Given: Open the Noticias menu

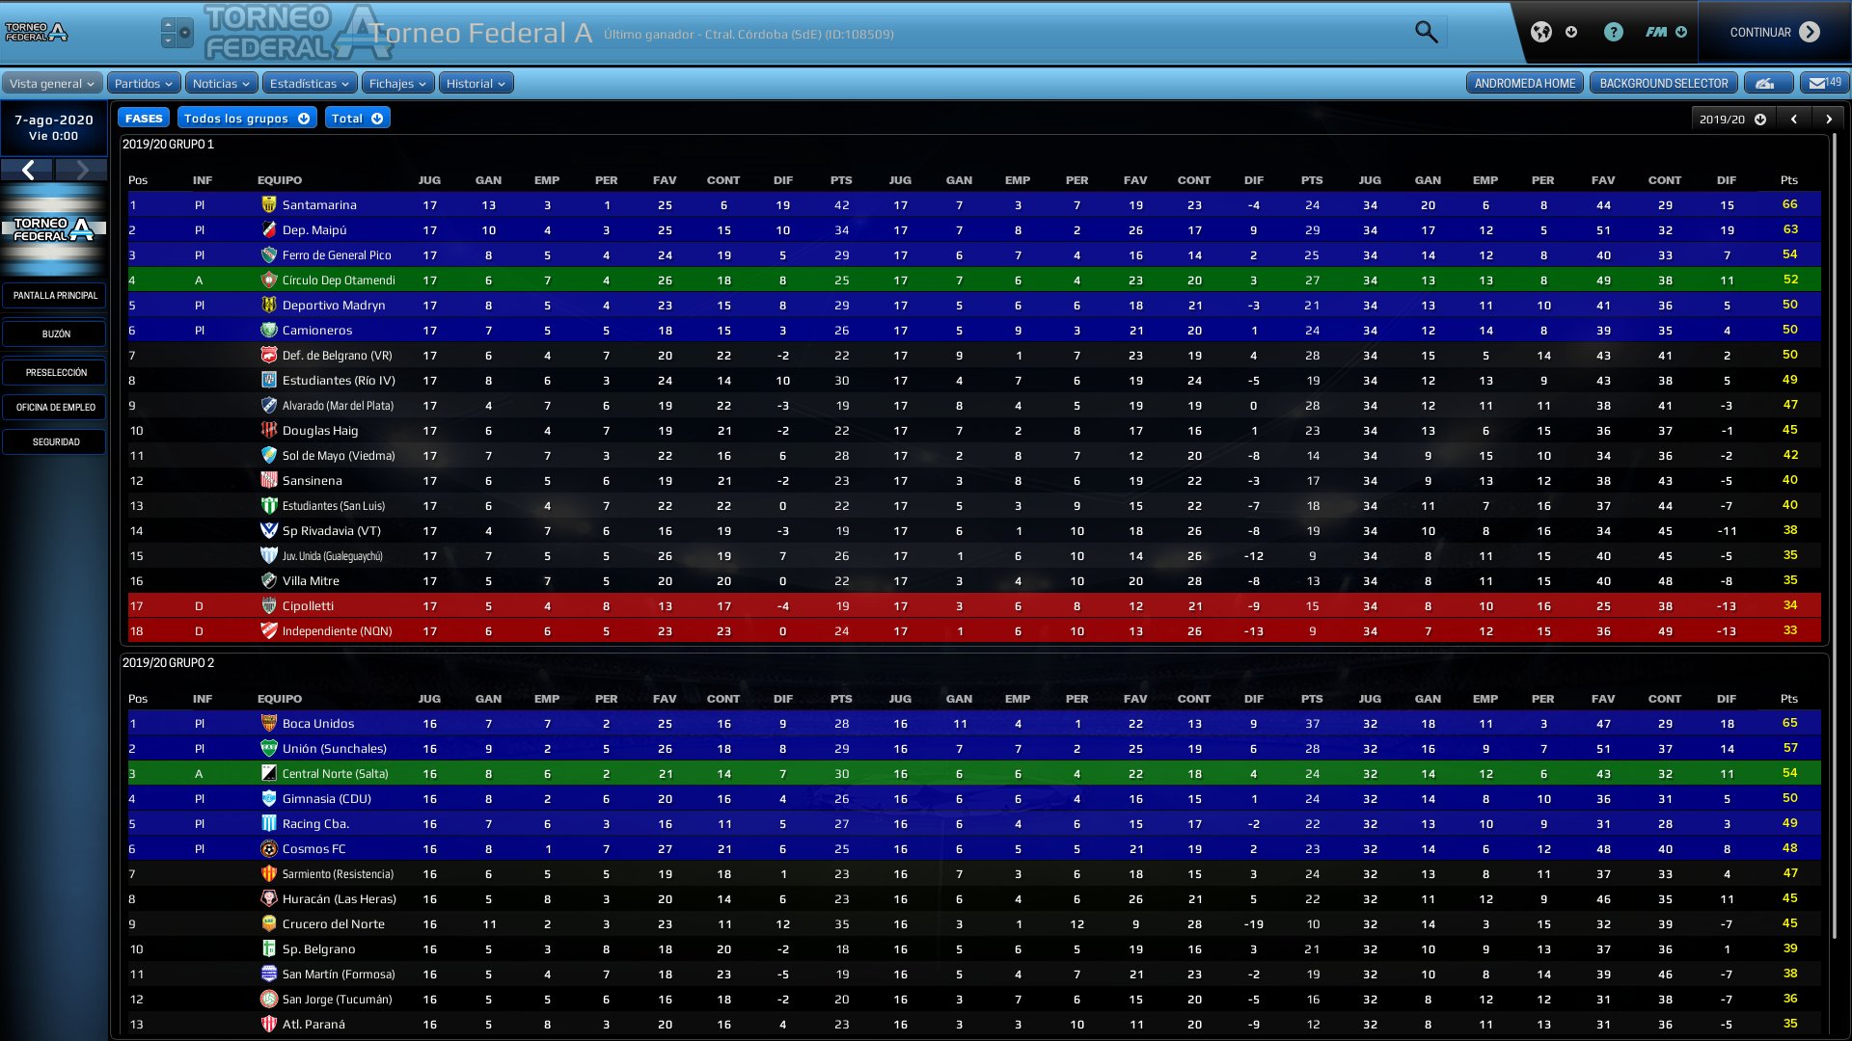Looking at the screenshot, I should [x=221, y=83].
